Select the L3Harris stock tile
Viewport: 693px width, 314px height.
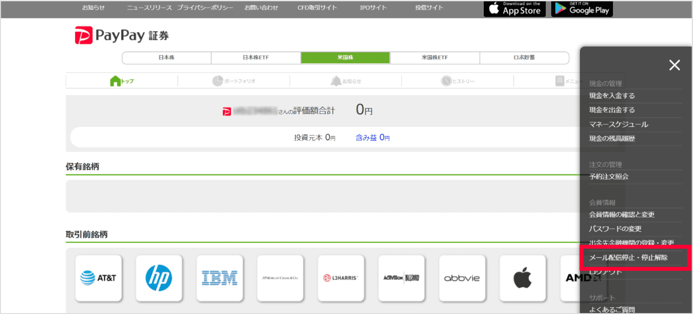[341, 278]
